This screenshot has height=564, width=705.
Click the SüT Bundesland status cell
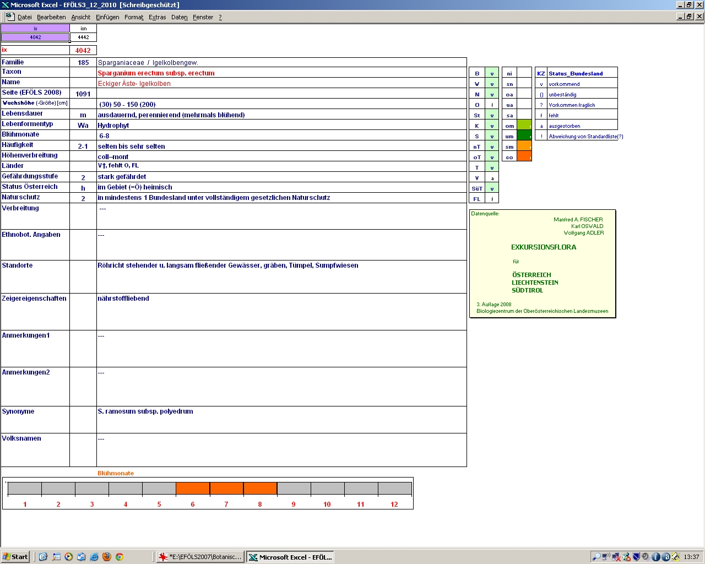(492, 188)
